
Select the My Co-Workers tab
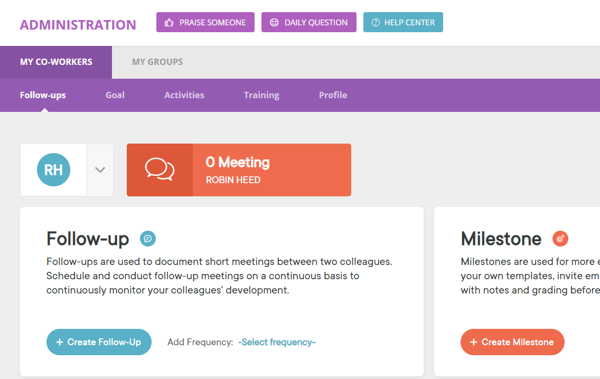56,62
